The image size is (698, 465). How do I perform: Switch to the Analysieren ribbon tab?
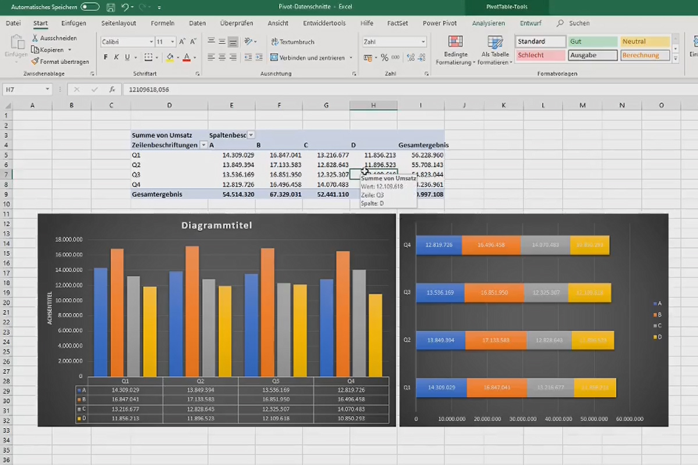coord(488,23)
